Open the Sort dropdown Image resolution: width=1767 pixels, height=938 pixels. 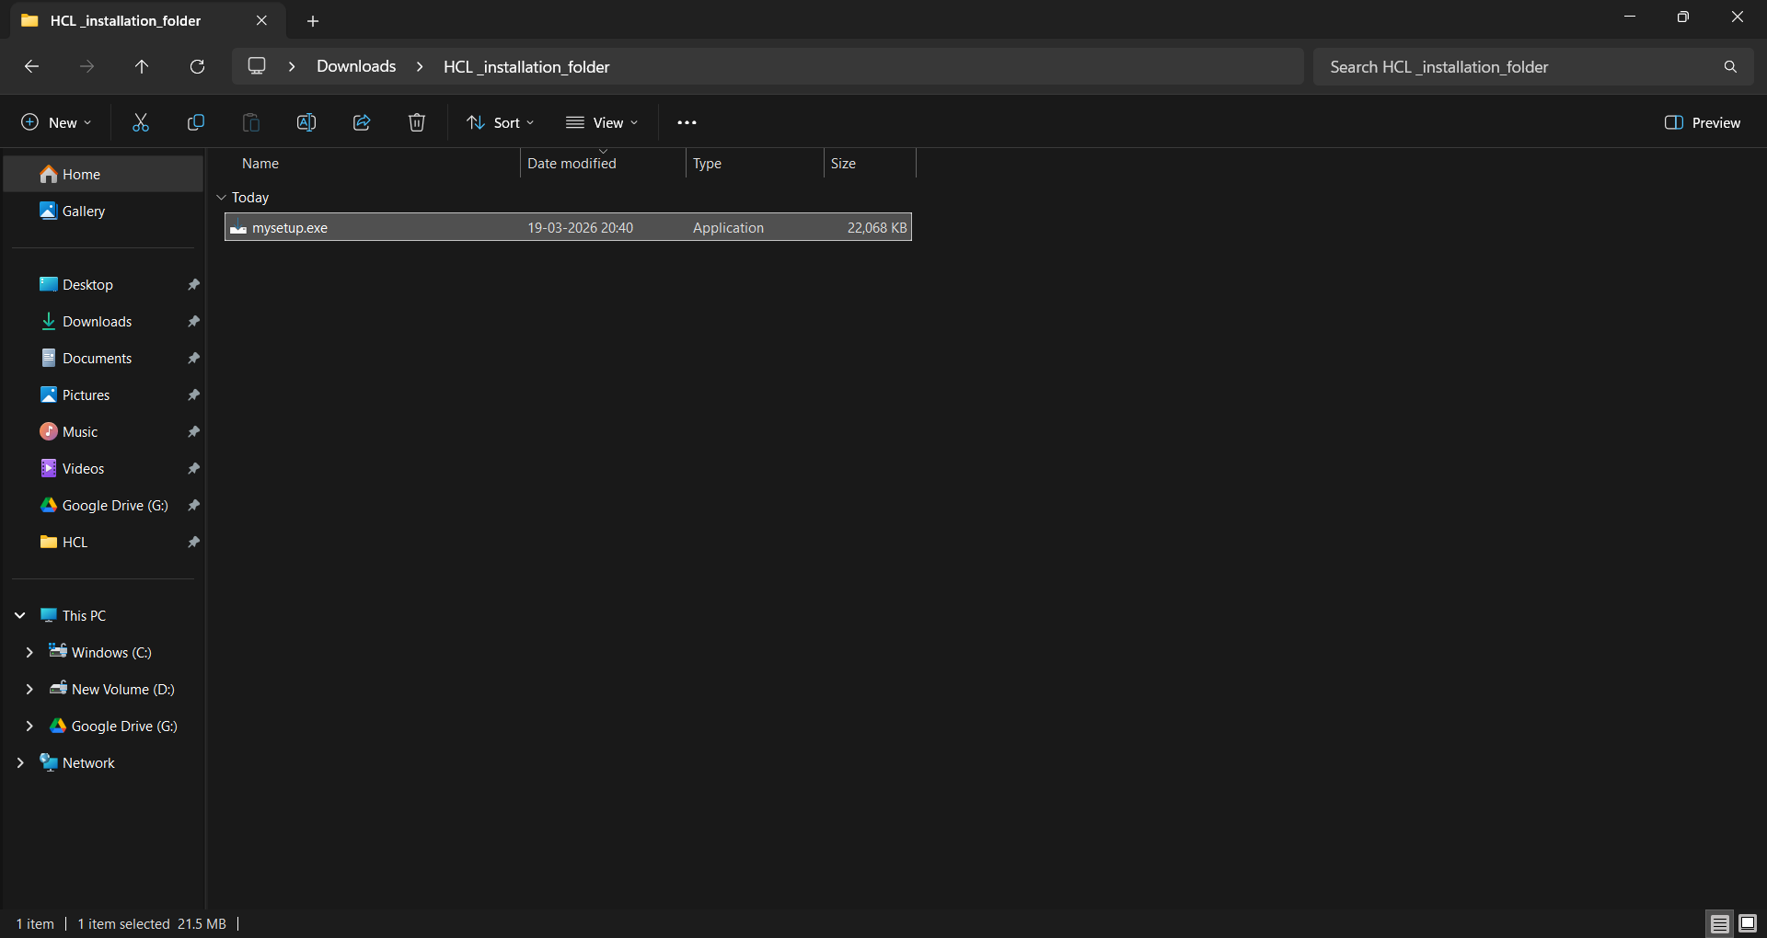500,121
